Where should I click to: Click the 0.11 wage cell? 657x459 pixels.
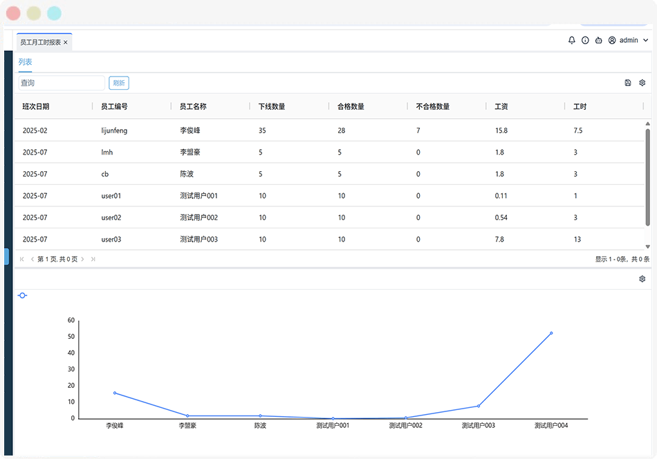pos(501,195)
